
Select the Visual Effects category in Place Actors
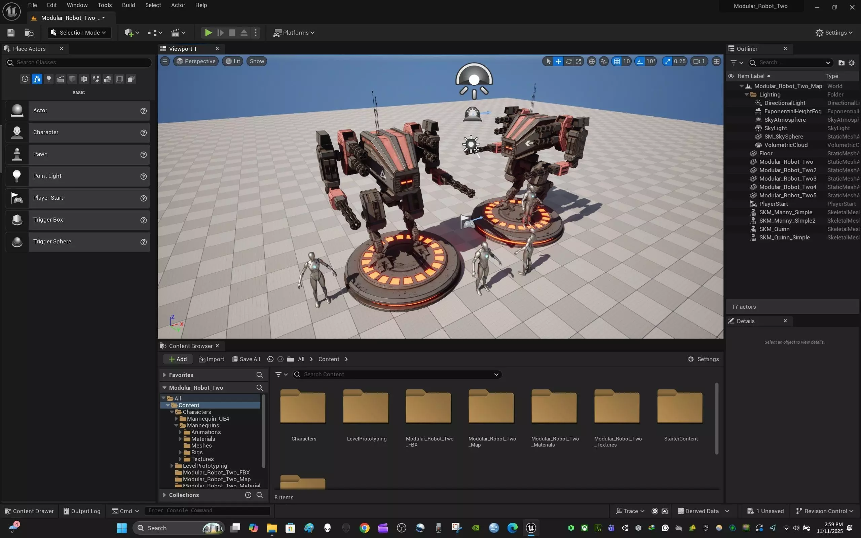[x=96, y=79]
